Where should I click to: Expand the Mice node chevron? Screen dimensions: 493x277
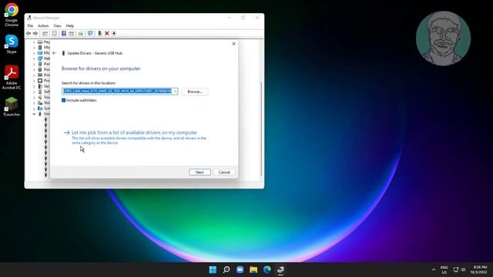34,48
